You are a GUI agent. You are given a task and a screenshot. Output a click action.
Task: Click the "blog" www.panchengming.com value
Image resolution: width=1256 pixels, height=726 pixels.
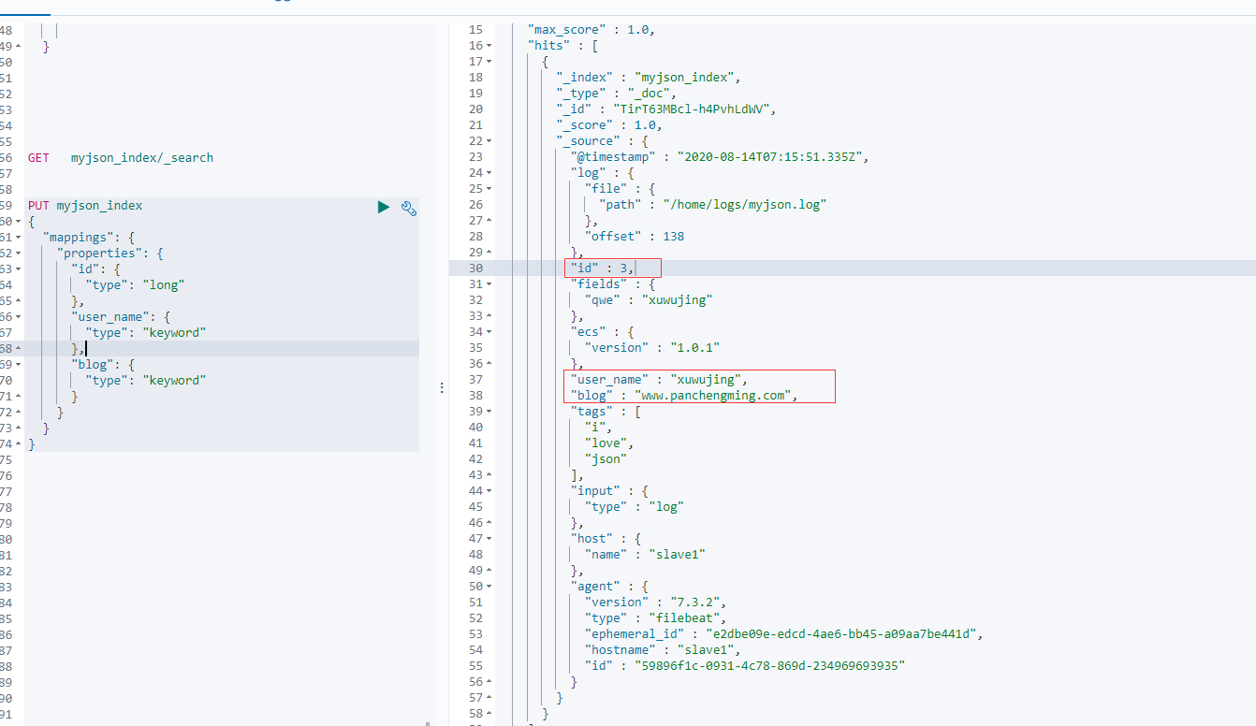tap(716, 396)
